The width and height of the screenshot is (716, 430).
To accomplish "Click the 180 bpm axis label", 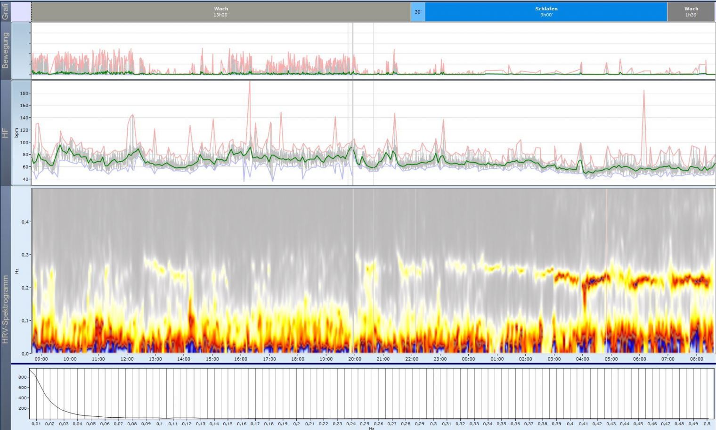I will (24, 93).
